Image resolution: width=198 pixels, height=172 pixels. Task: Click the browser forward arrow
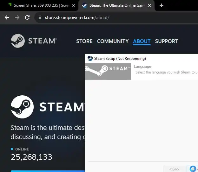tap(17, 17)
